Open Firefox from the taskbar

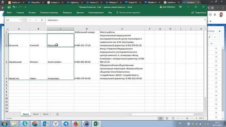point(76,124)
